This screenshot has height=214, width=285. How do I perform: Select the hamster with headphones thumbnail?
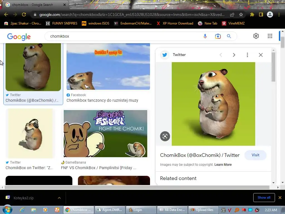(30, 133)
